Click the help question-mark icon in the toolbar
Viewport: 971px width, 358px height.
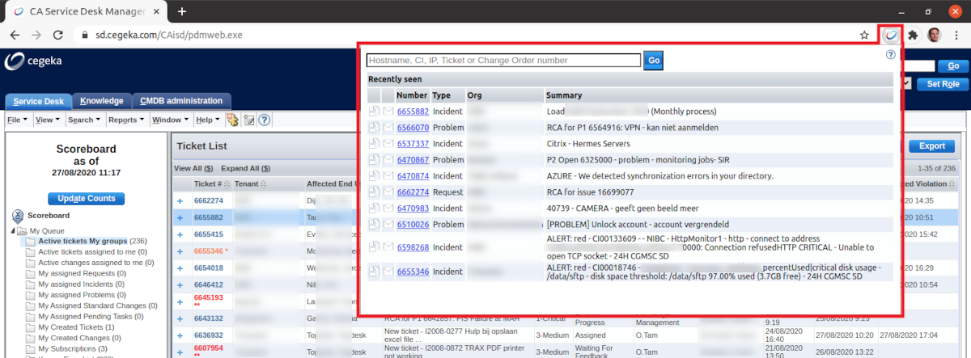click(264, 120)
